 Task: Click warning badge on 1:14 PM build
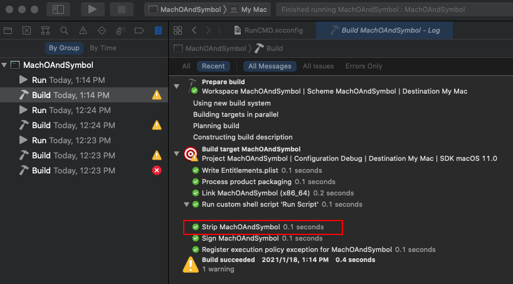[x=157, y=95]
